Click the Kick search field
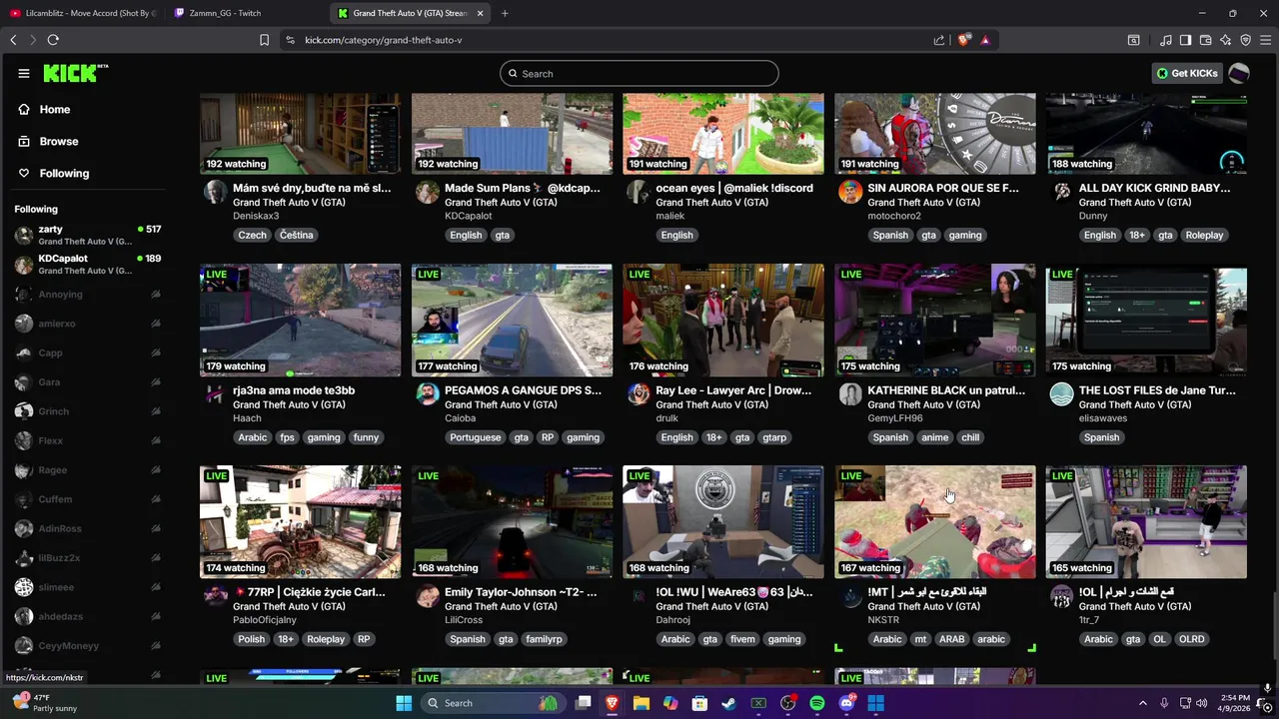Viewport: 1279px width, 719px height. 639,73
